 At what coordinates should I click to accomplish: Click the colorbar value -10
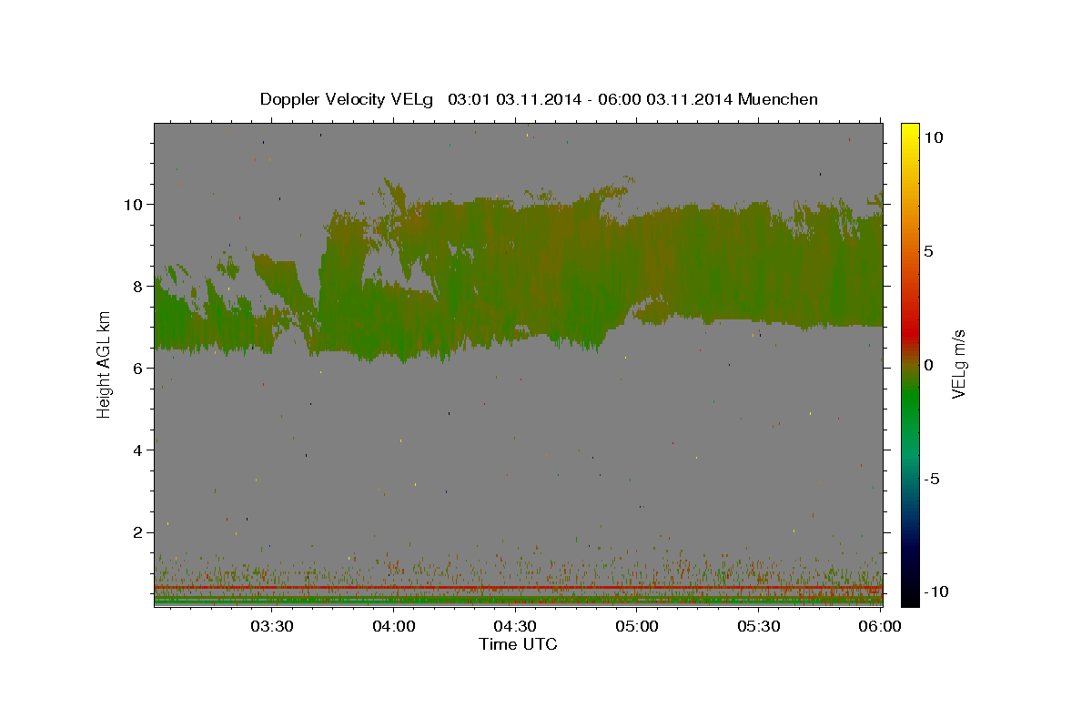pyautogui.click(x=935, y=592)
